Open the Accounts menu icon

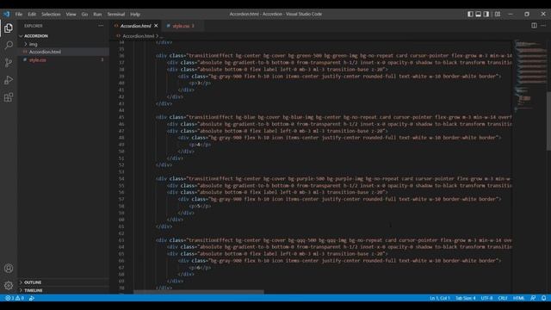coord(9,269)
